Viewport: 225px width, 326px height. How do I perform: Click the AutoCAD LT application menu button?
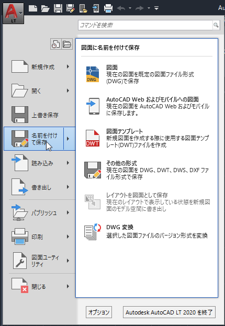(x=14, y=13)
